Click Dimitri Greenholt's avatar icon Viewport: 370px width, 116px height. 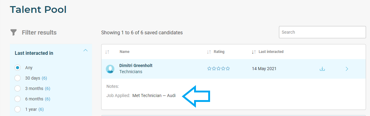point(110,69)
